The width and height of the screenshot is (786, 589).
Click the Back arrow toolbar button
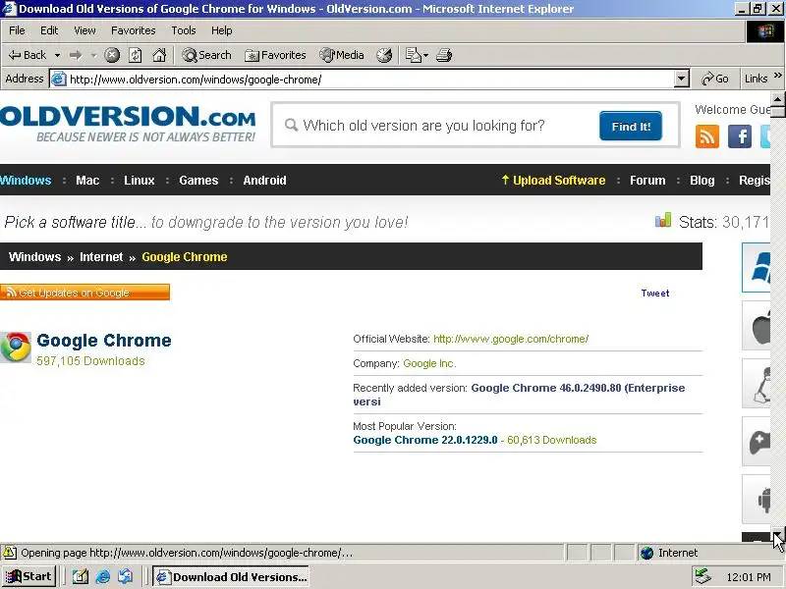[x=28, y=55]
